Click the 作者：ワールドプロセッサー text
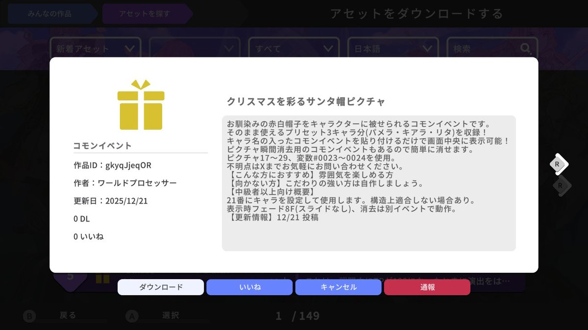This screenshot has width=588, height=330. 125,183
